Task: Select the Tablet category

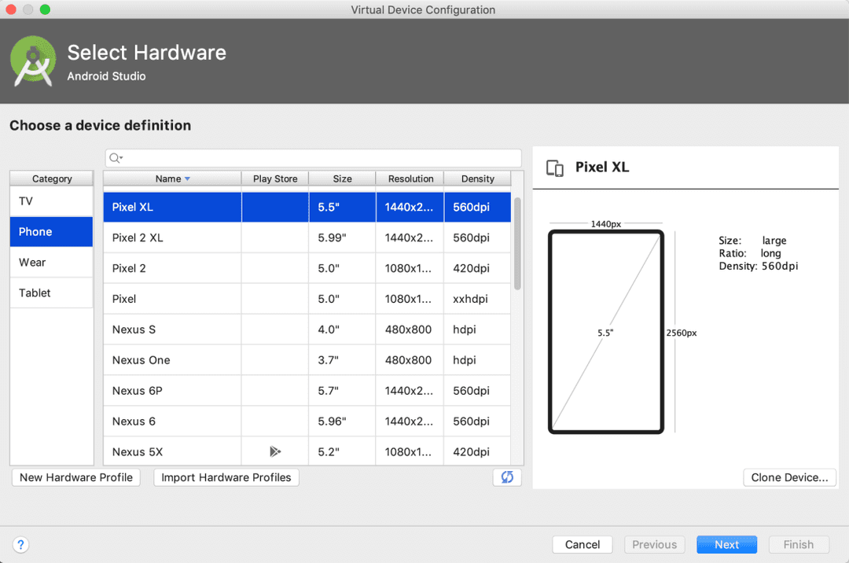Action: pyautogui.click(x=51, y=293)
